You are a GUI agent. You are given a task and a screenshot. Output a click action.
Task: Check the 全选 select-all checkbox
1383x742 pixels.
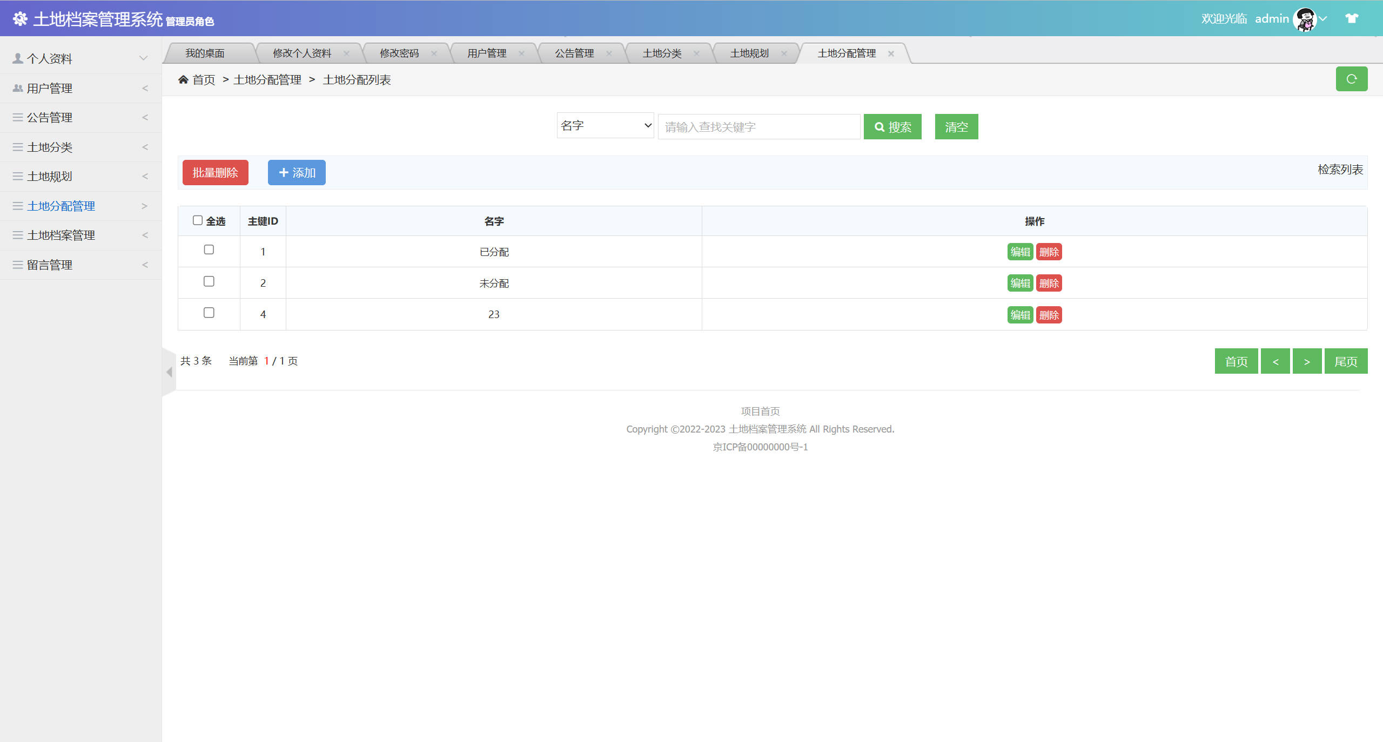(198, 219)
